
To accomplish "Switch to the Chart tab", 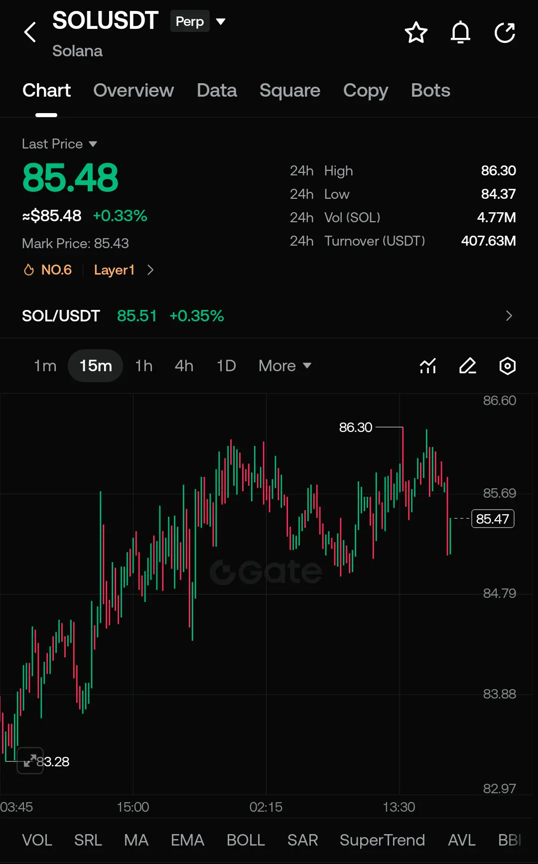I will [46, 91].
